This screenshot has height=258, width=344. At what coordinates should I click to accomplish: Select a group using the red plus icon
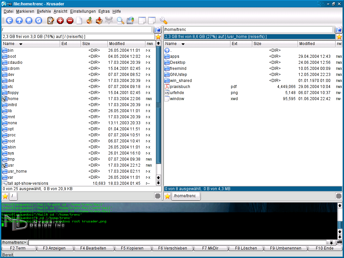[x=60, y=20]
